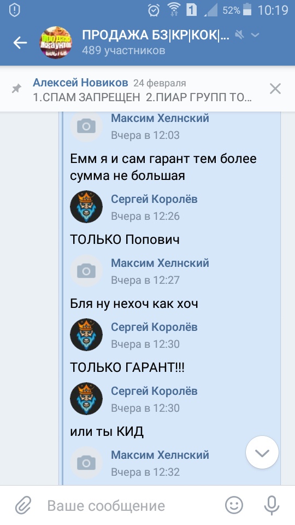The image size is (295, 525).
Task: Open the chat title ПРОДАЖА БЗ|КР|КОК
Action: (x=156, y=35)
